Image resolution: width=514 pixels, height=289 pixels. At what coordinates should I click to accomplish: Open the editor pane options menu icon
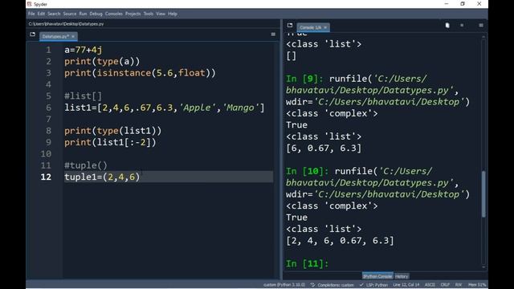click(273, 35)
